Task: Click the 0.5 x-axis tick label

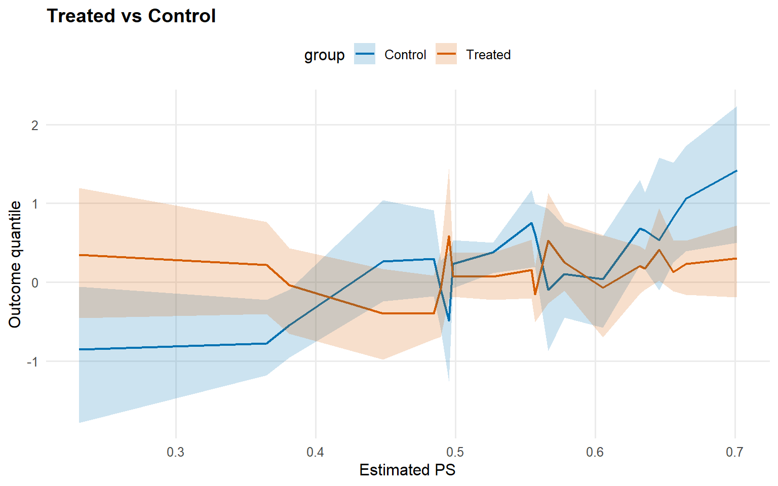Action: click(455, 452)
